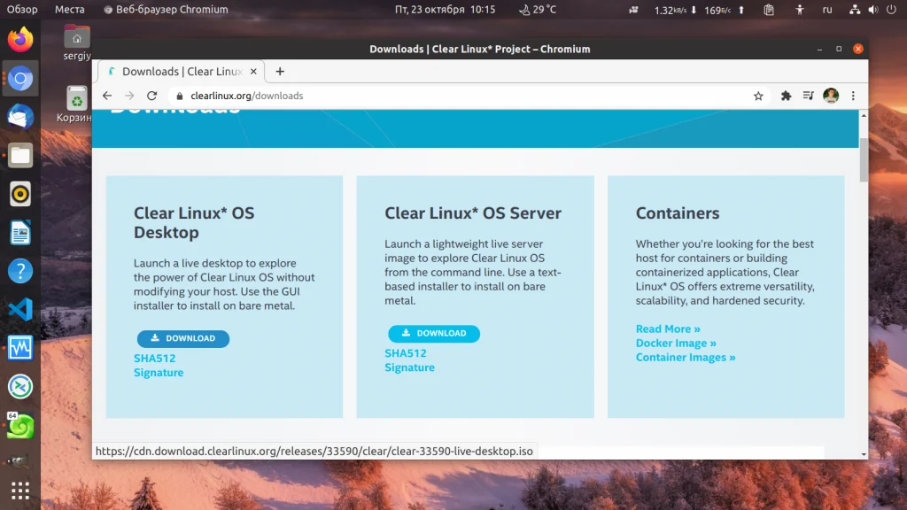Open Thunderbird mail from the dock

coord(20,117)
